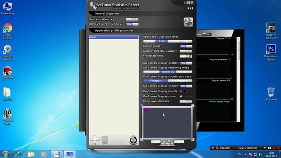Click the magnifier icon in the recording bar
Image resolution: width=281 pixels, height=158 pixels.
[217, 148]
